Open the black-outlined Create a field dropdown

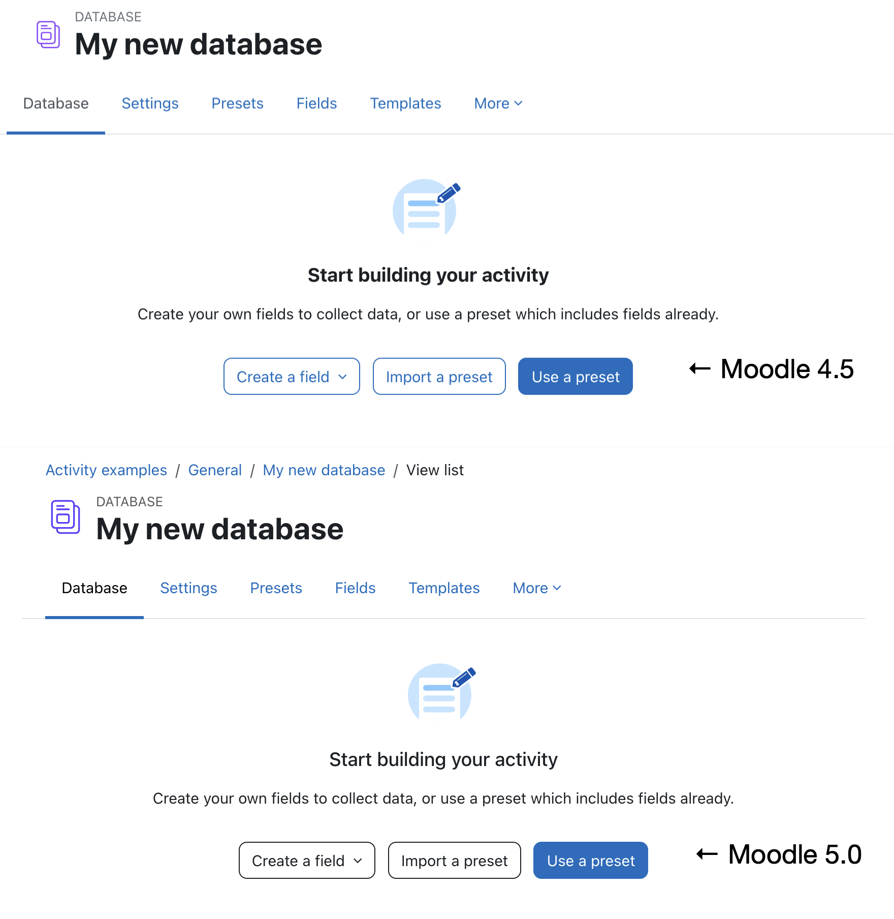(307, 861)
